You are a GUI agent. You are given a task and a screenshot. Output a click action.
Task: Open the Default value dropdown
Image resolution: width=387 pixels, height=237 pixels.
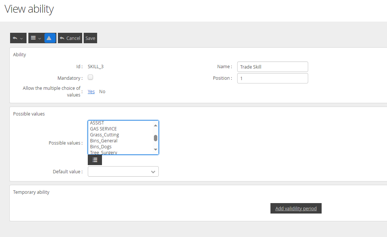point(123,171)
